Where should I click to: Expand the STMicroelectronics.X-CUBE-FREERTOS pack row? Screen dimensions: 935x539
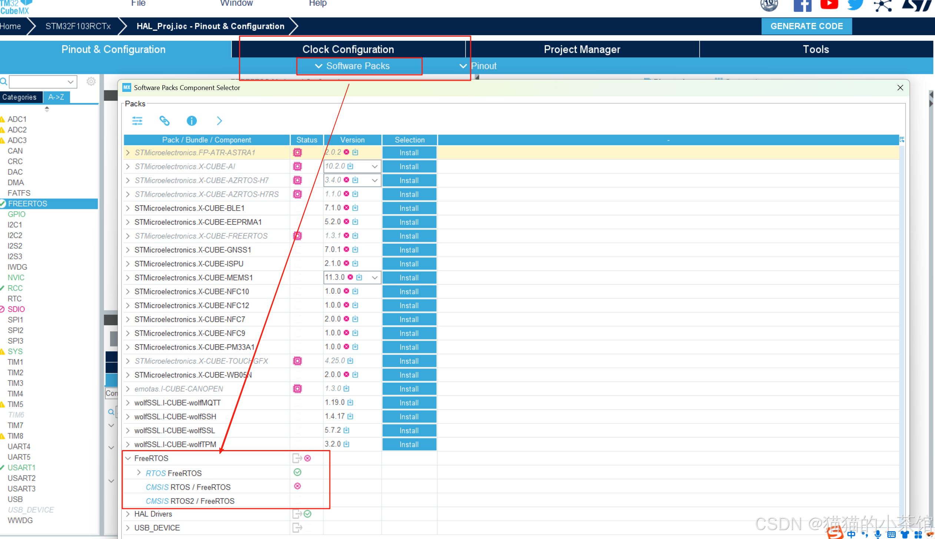pos(128,236)
